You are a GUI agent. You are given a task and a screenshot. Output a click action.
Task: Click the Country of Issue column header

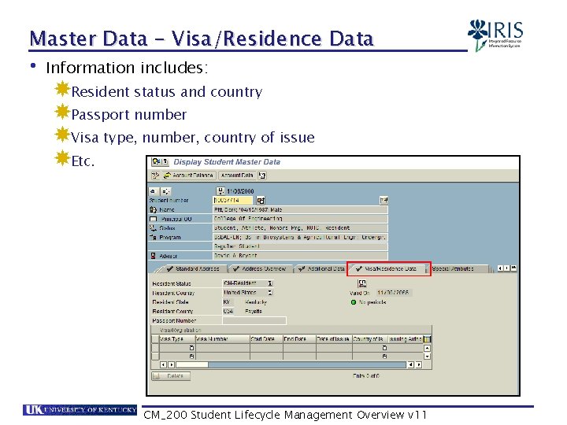tap(370, 339)
